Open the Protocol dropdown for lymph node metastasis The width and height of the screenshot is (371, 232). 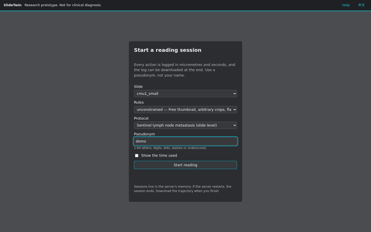(x=185, y=125)
